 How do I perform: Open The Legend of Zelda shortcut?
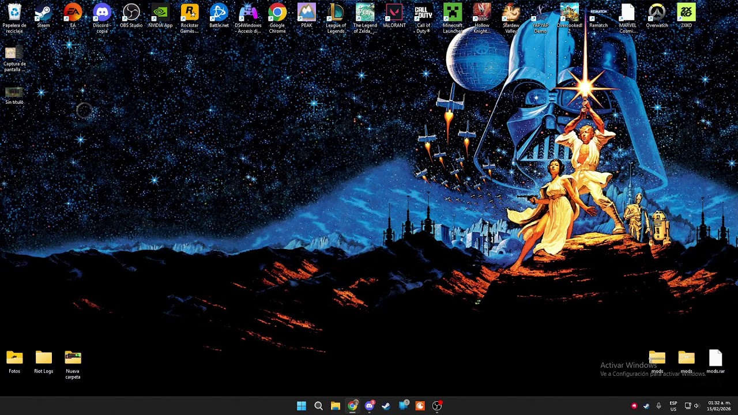tap(365, 18)
